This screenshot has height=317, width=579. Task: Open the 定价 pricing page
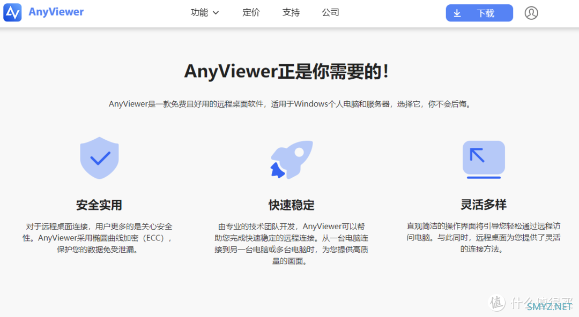(251, 12)
